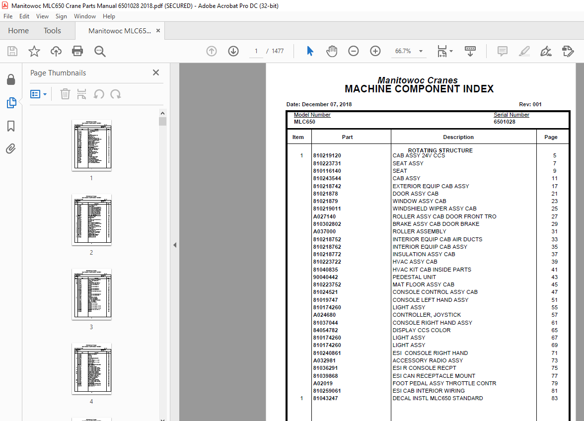This screenshot has height=421, width=584.
Task: Open the Attachments paperclip panel
Action: (x=11, y=149)
